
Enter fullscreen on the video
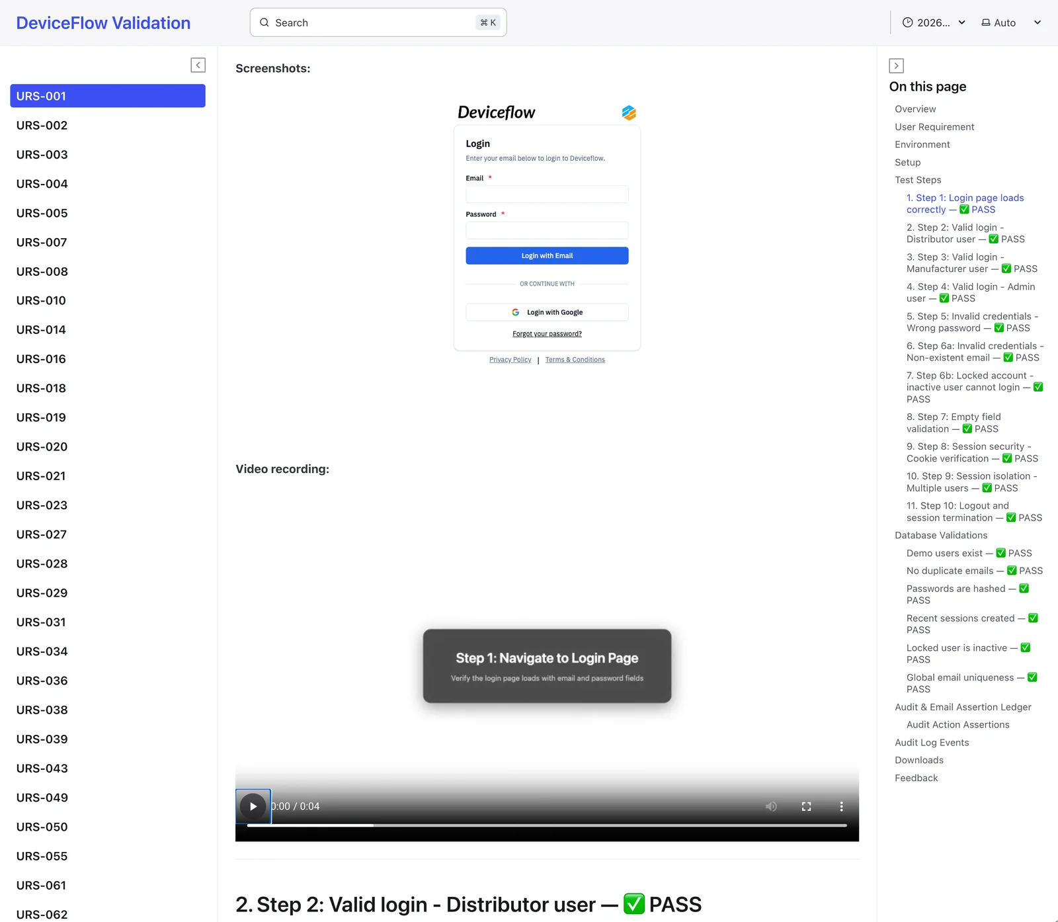(806, 806)
